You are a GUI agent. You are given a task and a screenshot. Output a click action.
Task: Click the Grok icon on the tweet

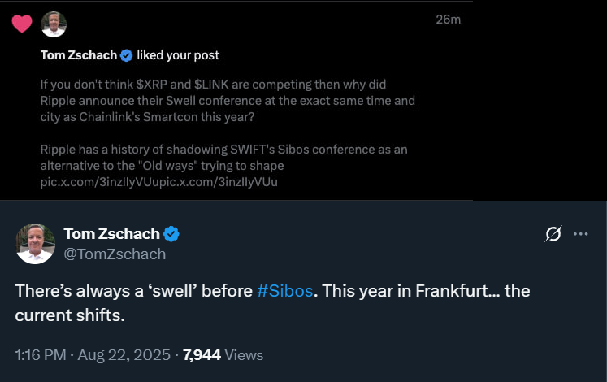pos(553,234)
